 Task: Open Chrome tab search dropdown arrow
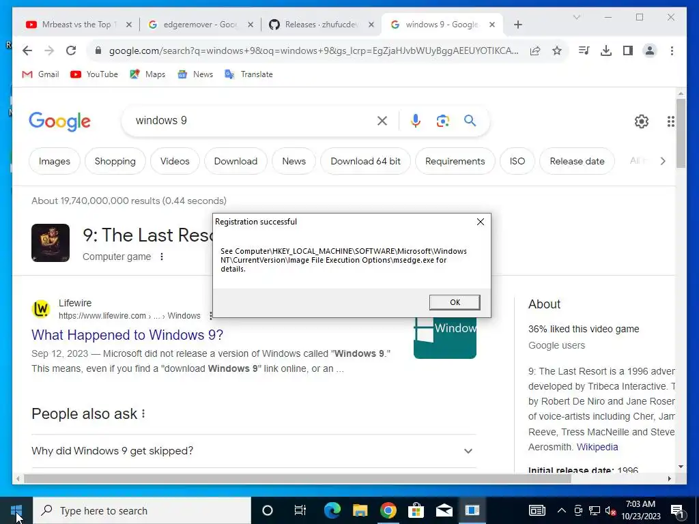pyautogui.click(x=576, y=17)
